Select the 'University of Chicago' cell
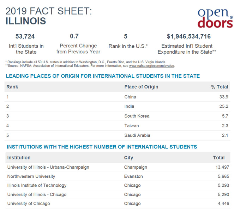This screenshot has width=240, height=211. [29, 204]
